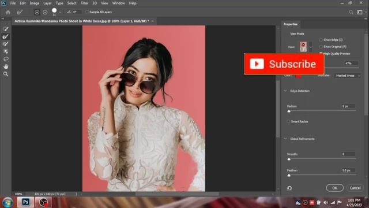This screenshot has height=208, width=369.
Task: Click the brush angle value field
Action: 77,12
